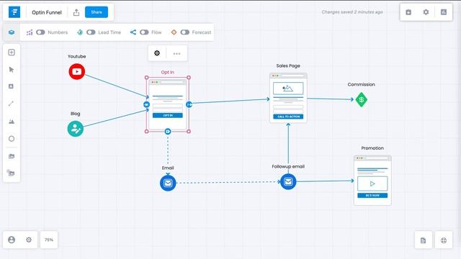This screenshot has width=461, height=259.
Task: Click the notes document icon at bottom right
Action: point(423,240)
